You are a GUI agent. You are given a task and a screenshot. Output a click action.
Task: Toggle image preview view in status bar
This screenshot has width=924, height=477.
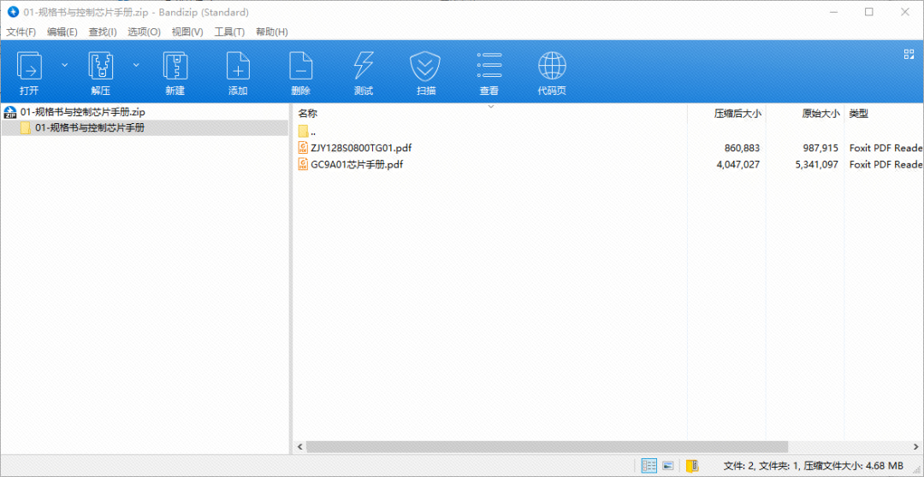click(668, 466)
